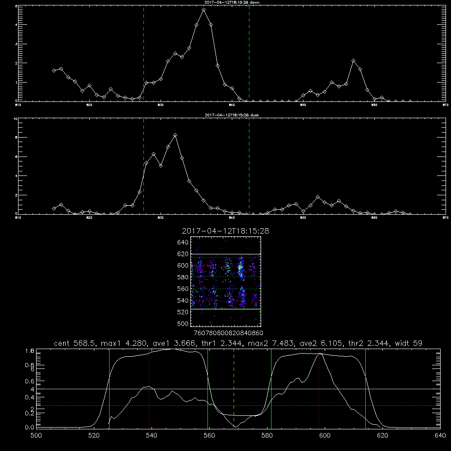Click the '580' x-axis label of bottom plot
The height and width of the screenshot is (451, 451).
tap(267, 436)
